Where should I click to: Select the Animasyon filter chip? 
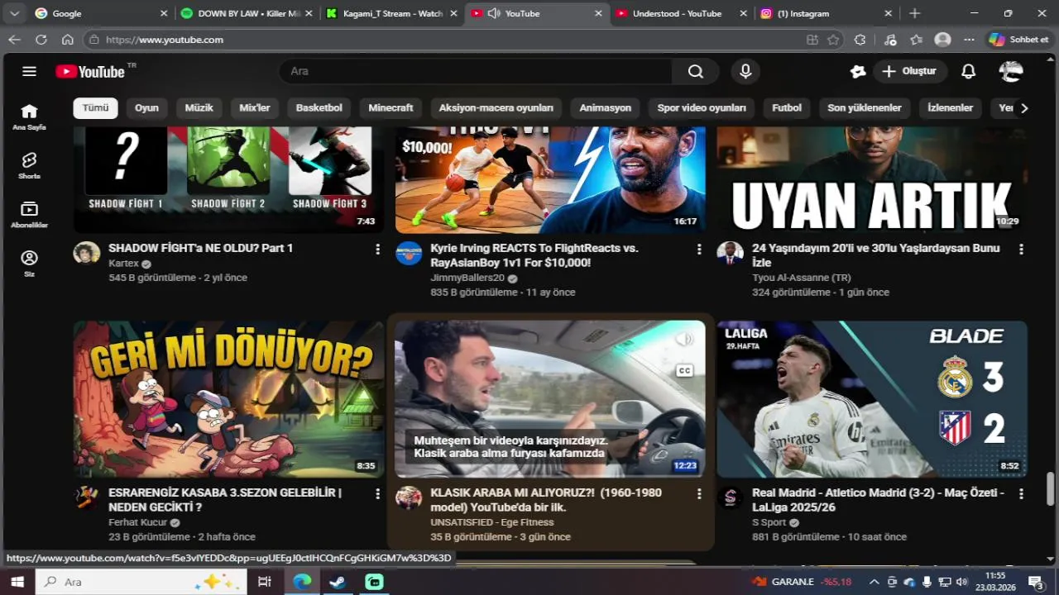click(605, 108)
